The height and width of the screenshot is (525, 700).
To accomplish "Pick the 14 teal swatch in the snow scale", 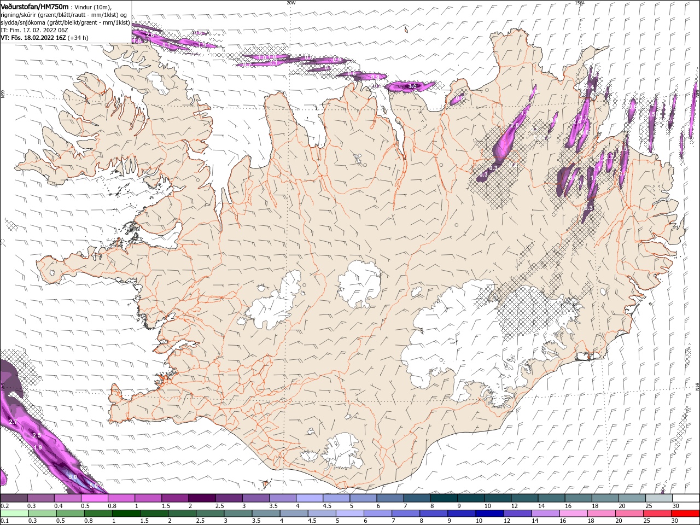I will [551, 498].
